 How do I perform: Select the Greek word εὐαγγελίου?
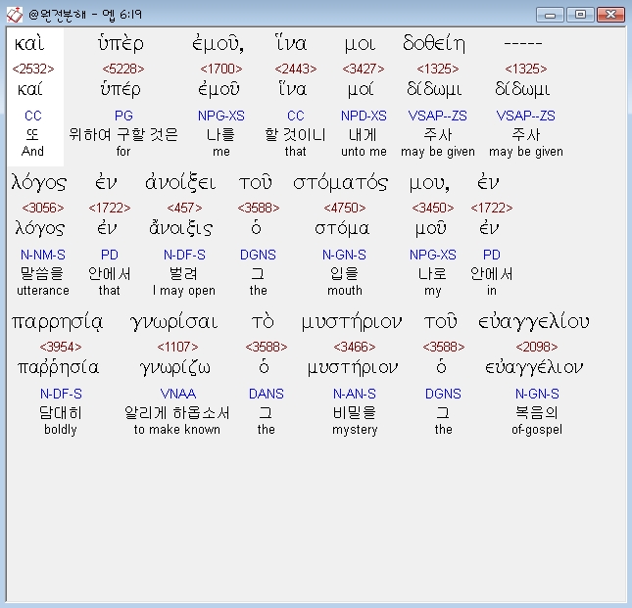click(x=534, y=322)
